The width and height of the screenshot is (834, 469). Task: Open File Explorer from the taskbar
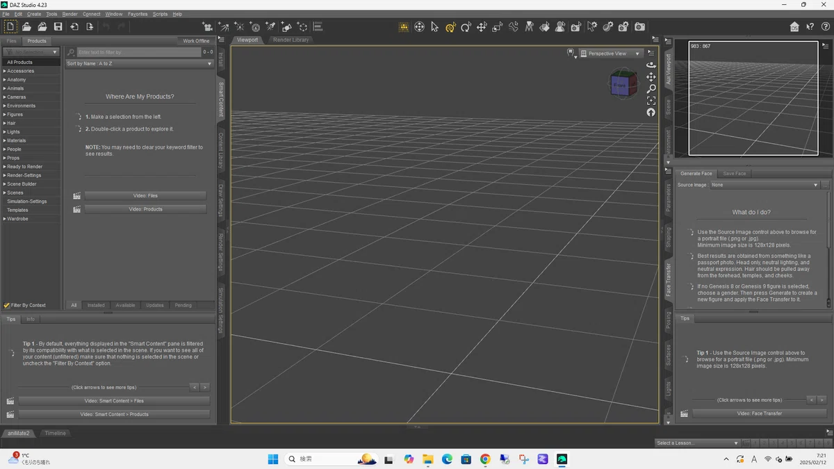[427, 459]
